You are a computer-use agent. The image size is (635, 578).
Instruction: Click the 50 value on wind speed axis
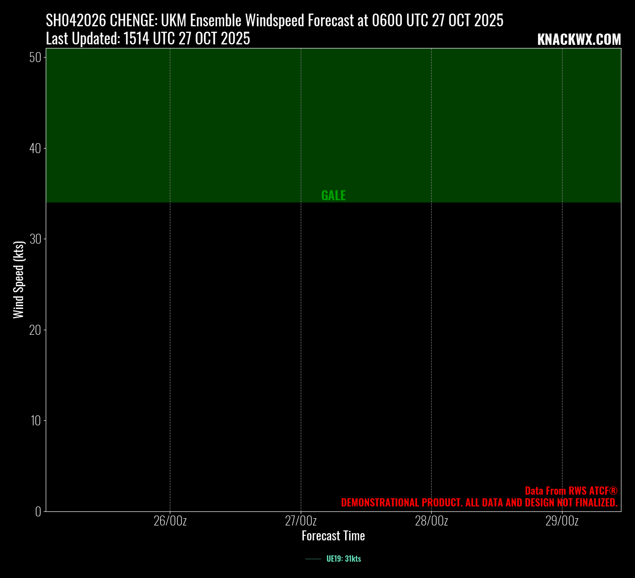click(35, 58)
